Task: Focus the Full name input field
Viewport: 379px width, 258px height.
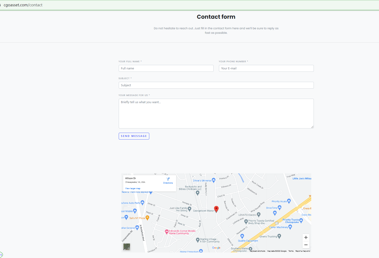Action: click(x=166, y=68)
